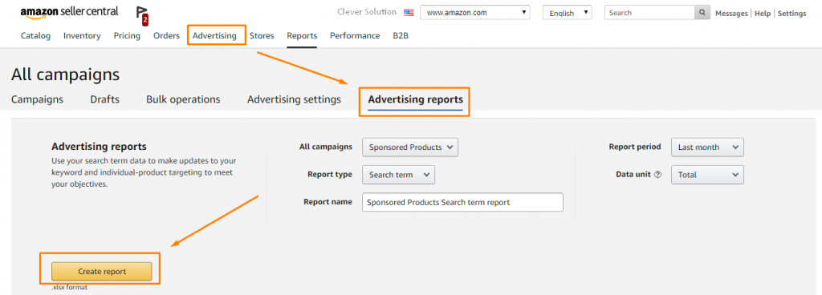Viewport: 822px width, 295px height.
Task: Open the English language dropdown
Action: point(568,13)
